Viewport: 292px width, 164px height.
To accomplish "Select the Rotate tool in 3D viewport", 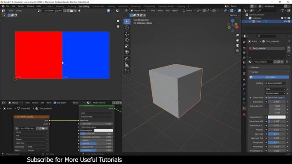I will click(x=127, y=40).
